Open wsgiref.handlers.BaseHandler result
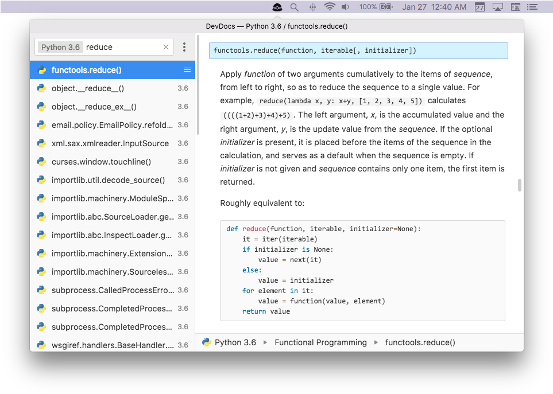The width and height of the screenshot is (553, 394). 112,345
